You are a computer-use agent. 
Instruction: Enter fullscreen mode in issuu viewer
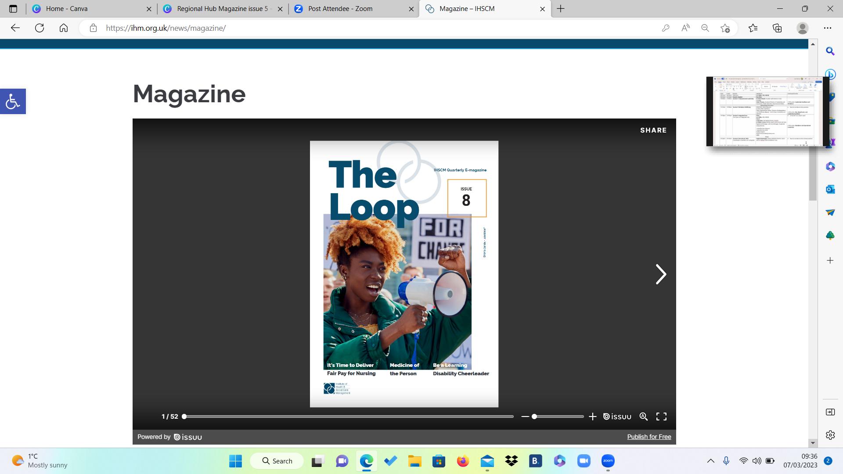[x=661, y=417]
